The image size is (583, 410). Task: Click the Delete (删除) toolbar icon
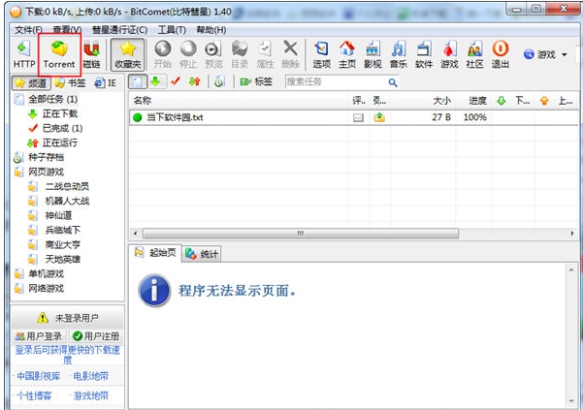tap(290, 54)
